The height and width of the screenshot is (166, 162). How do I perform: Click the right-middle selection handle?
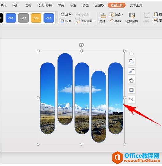124,98
